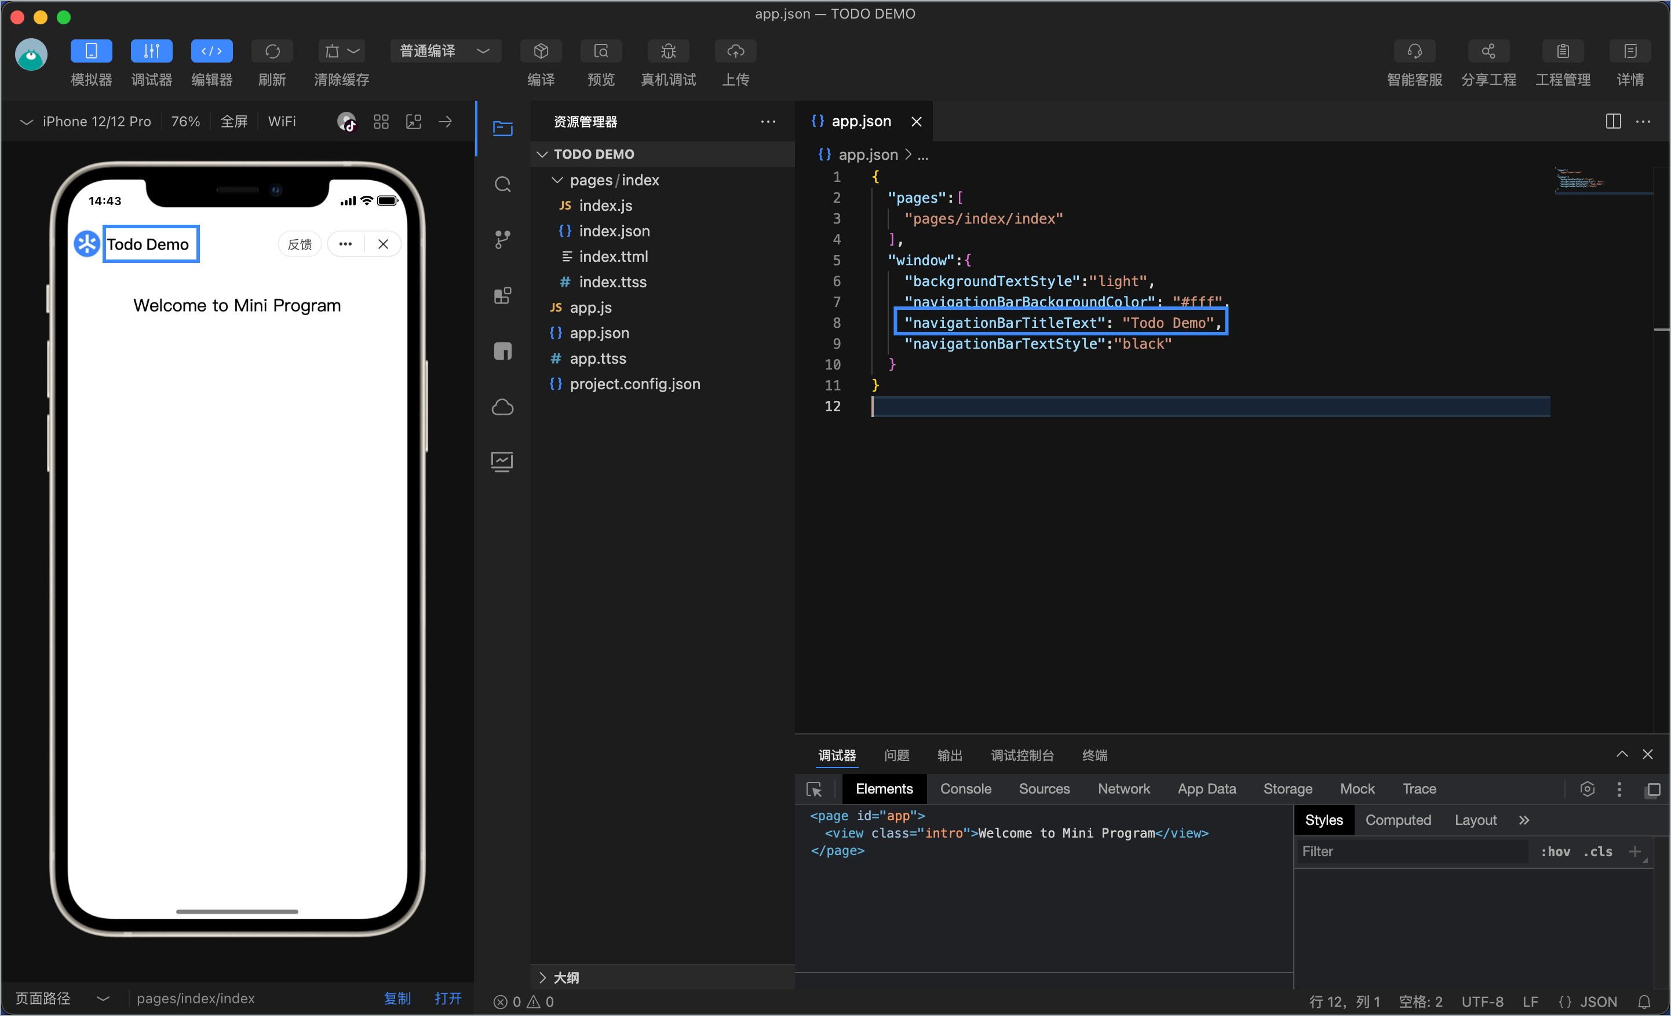
Task: Start 真机调试 real device debugging
Action: (668, 51)
